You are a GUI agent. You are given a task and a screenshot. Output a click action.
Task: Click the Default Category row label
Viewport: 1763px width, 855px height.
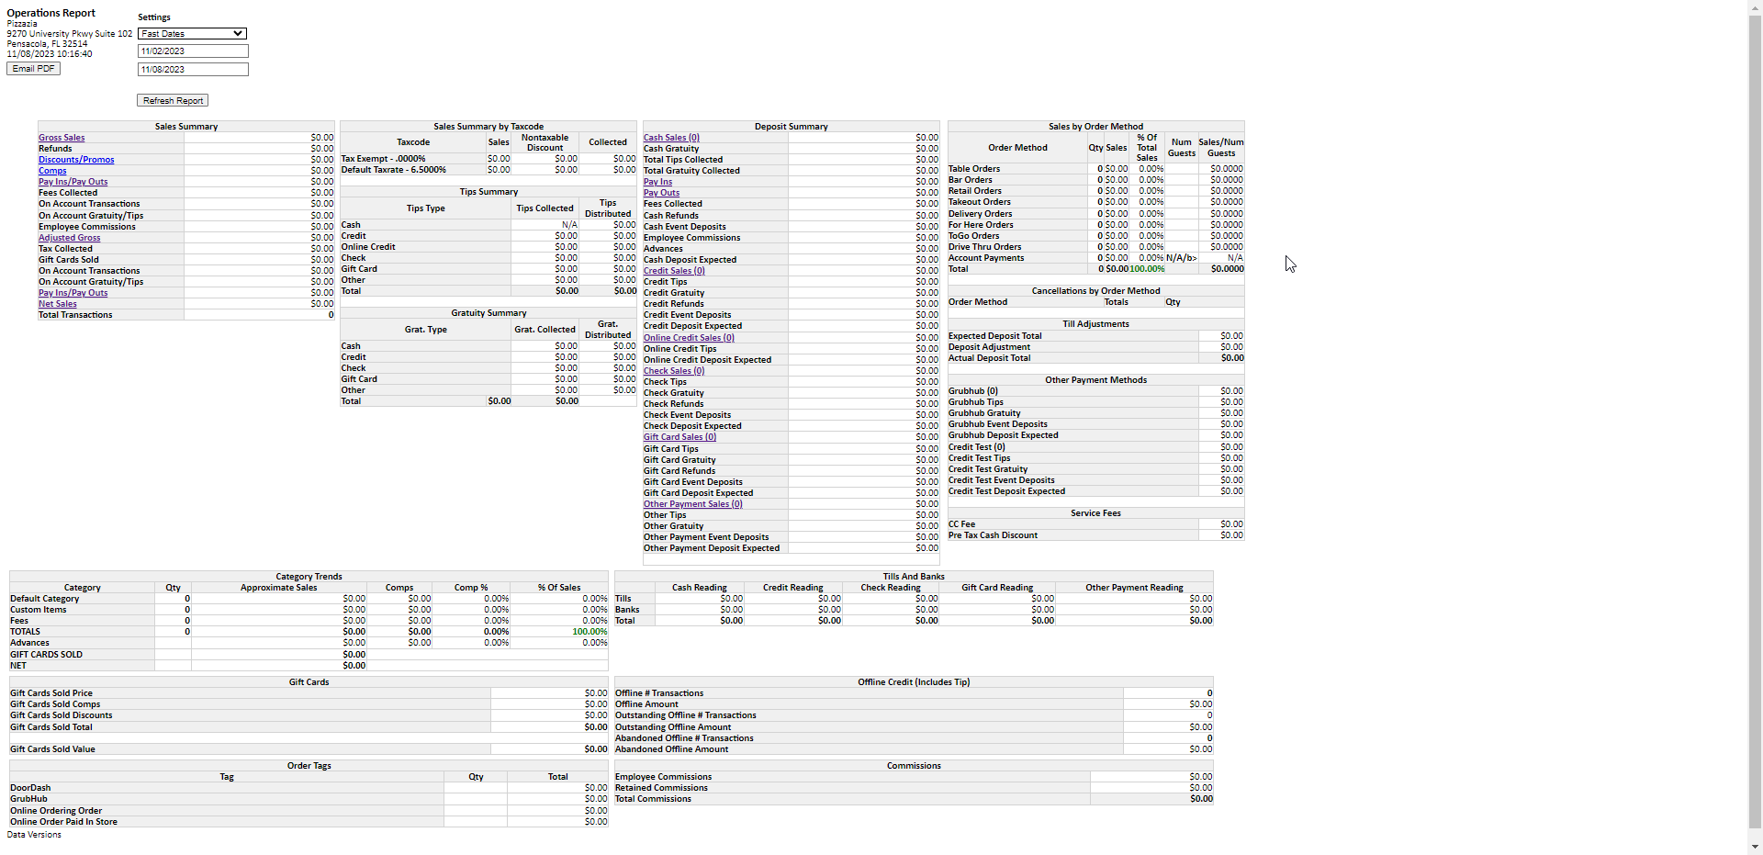pyautogui.click(x=45, y=599)
